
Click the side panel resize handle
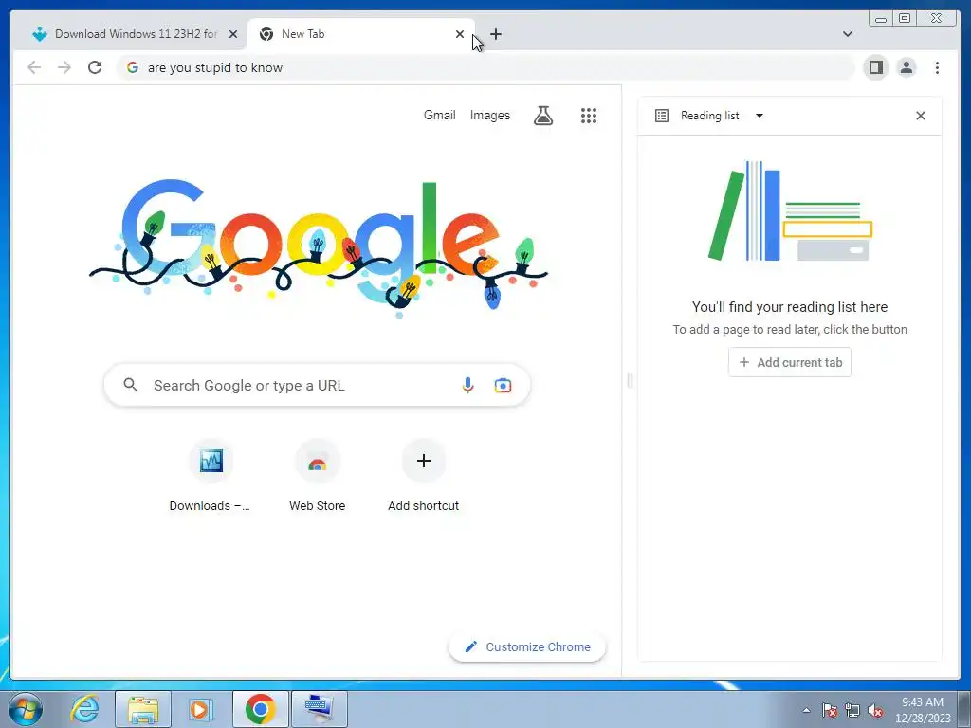[x=630, y=380]
